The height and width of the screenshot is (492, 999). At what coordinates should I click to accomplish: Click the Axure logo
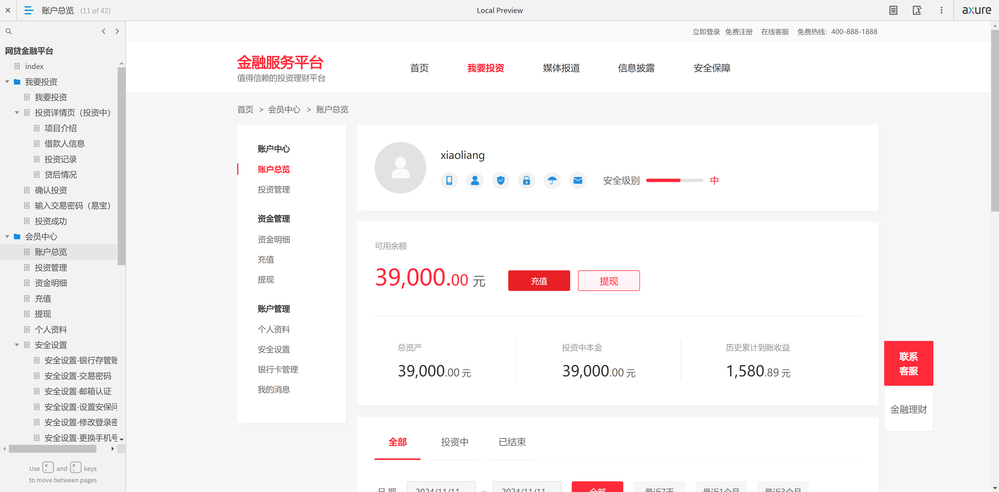(x=977, y=10)
